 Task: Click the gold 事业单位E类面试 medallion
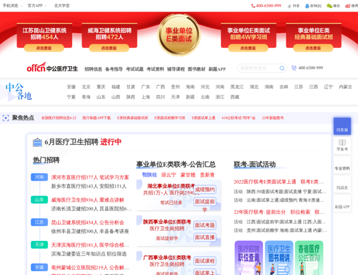point(179,35)
